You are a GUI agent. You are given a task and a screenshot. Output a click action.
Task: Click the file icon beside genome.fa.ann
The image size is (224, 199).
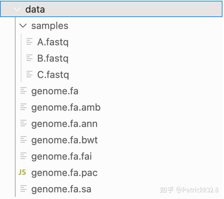[x=24, y=124]
